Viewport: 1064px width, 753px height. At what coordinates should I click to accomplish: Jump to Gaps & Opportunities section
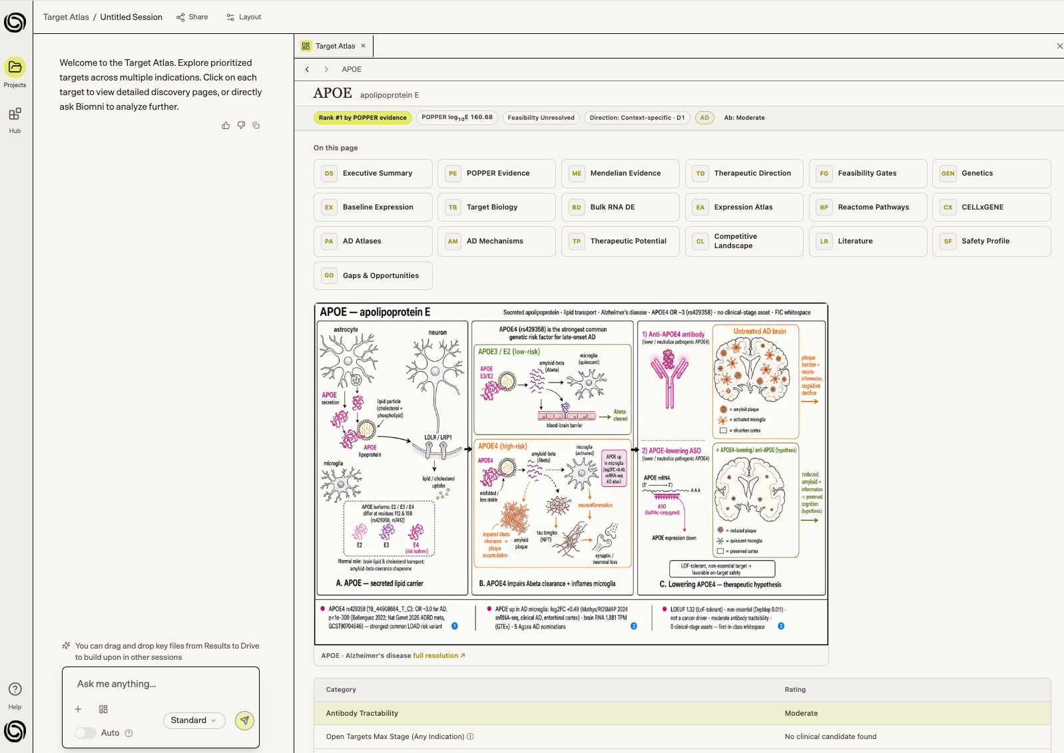click(x=373, y=275)
